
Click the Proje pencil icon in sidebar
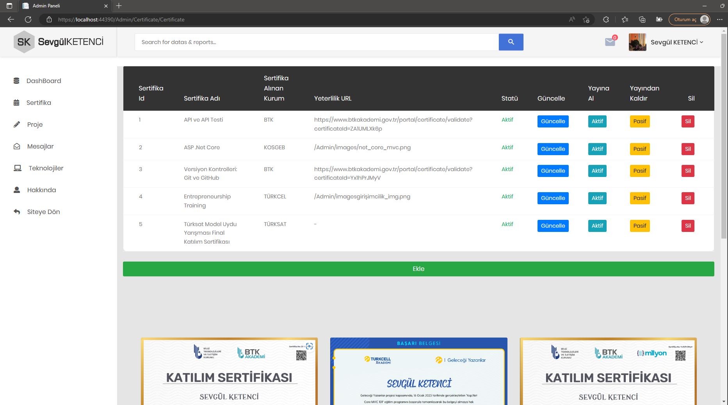[17, 124]
